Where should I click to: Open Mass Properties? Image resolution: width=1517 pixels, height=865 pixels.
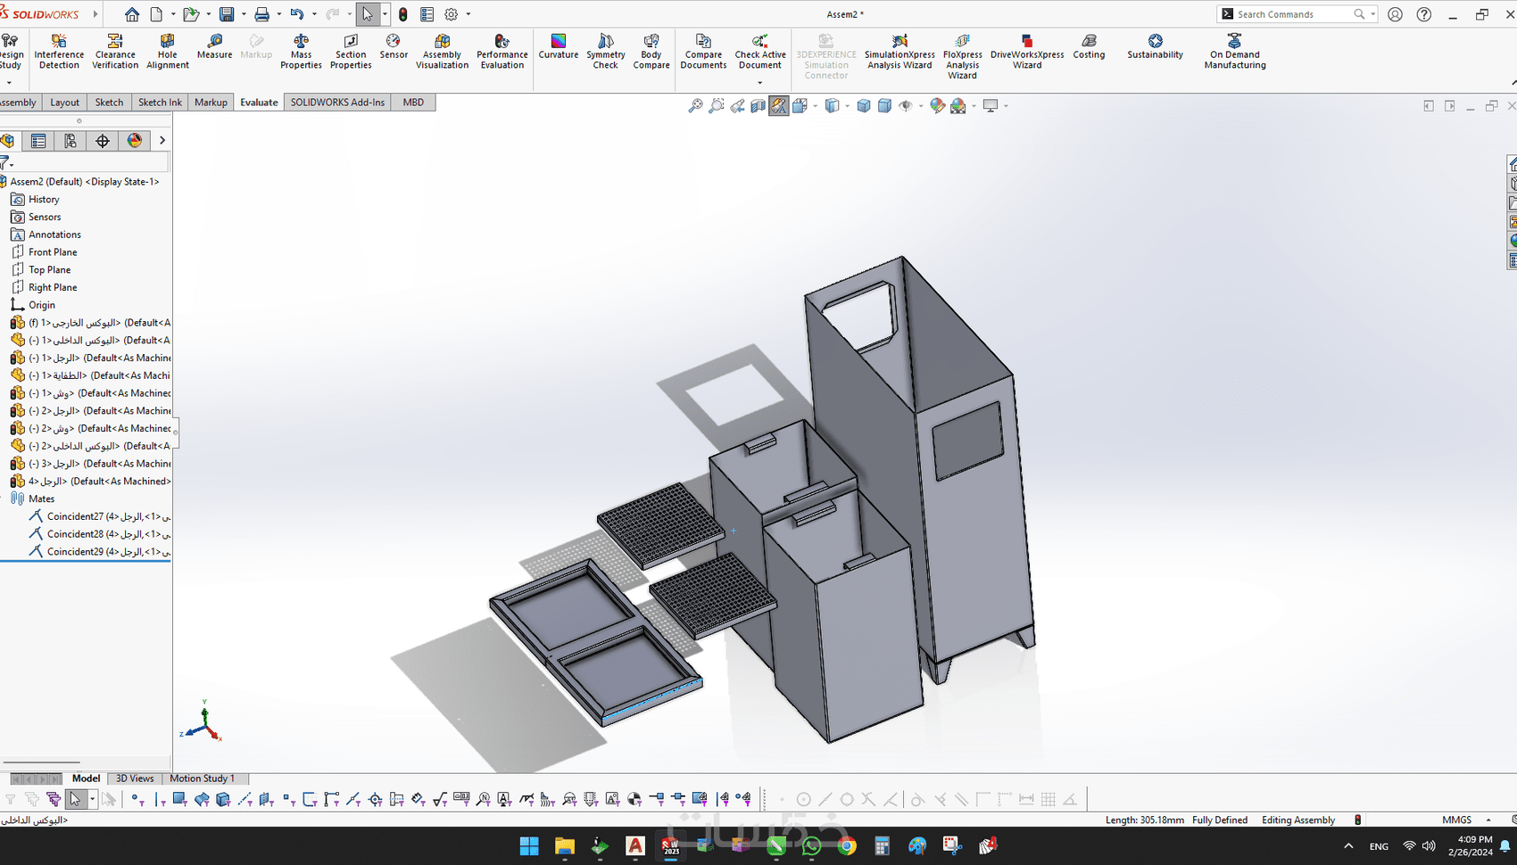pos(301,51)
